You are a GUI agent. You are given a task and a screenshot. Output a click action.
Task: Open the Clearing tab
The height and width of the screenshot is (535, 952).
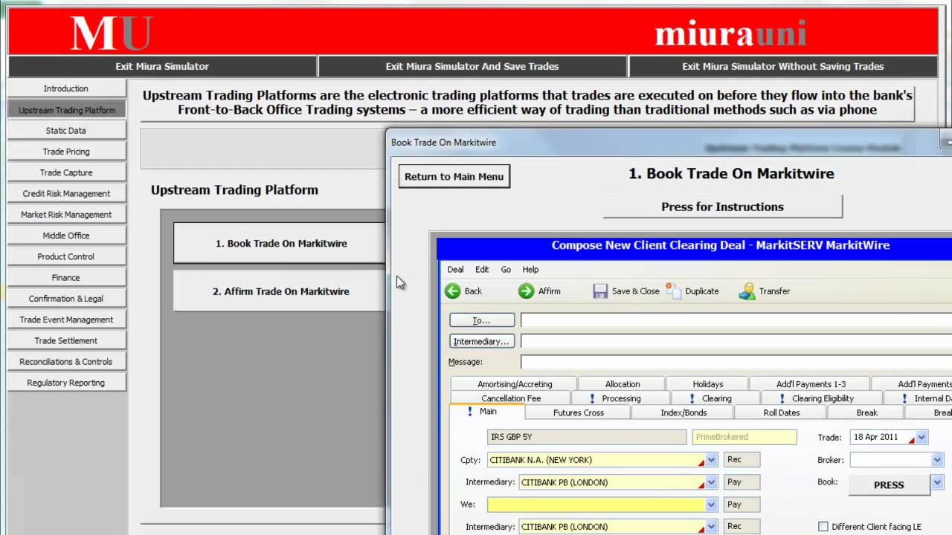click(716, 398)
